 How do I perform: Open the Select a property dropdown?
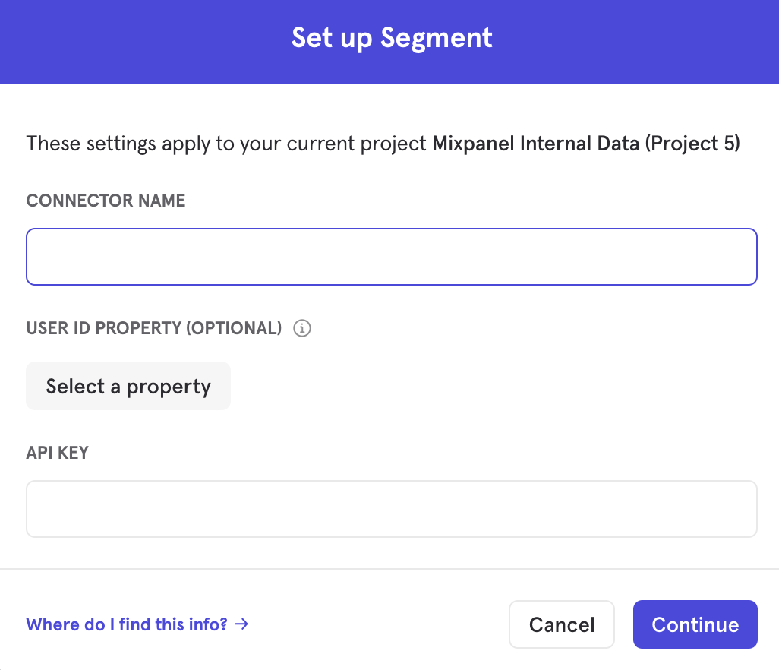tap(128, 386)
